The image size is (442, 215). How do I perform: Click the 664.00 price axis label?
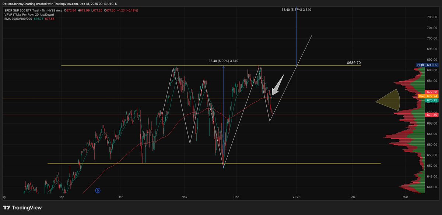[432, 134]
